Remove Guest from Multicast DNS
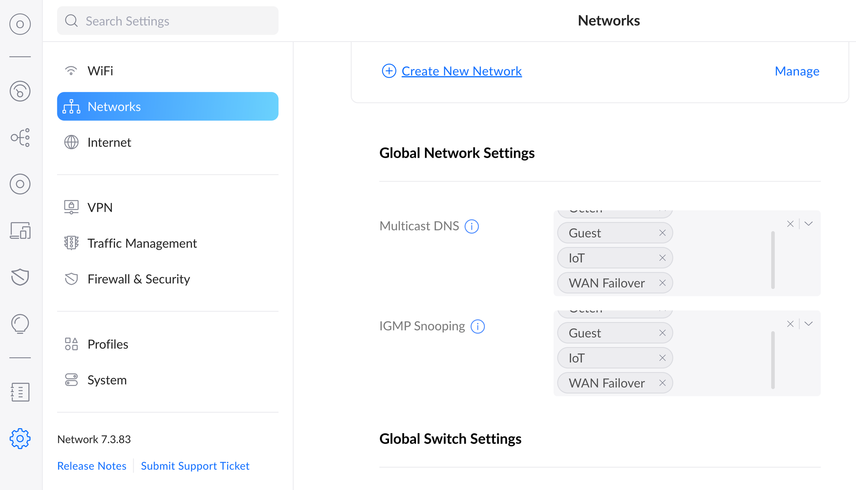This screenshot has width=856, height=490. coord(662,233)
